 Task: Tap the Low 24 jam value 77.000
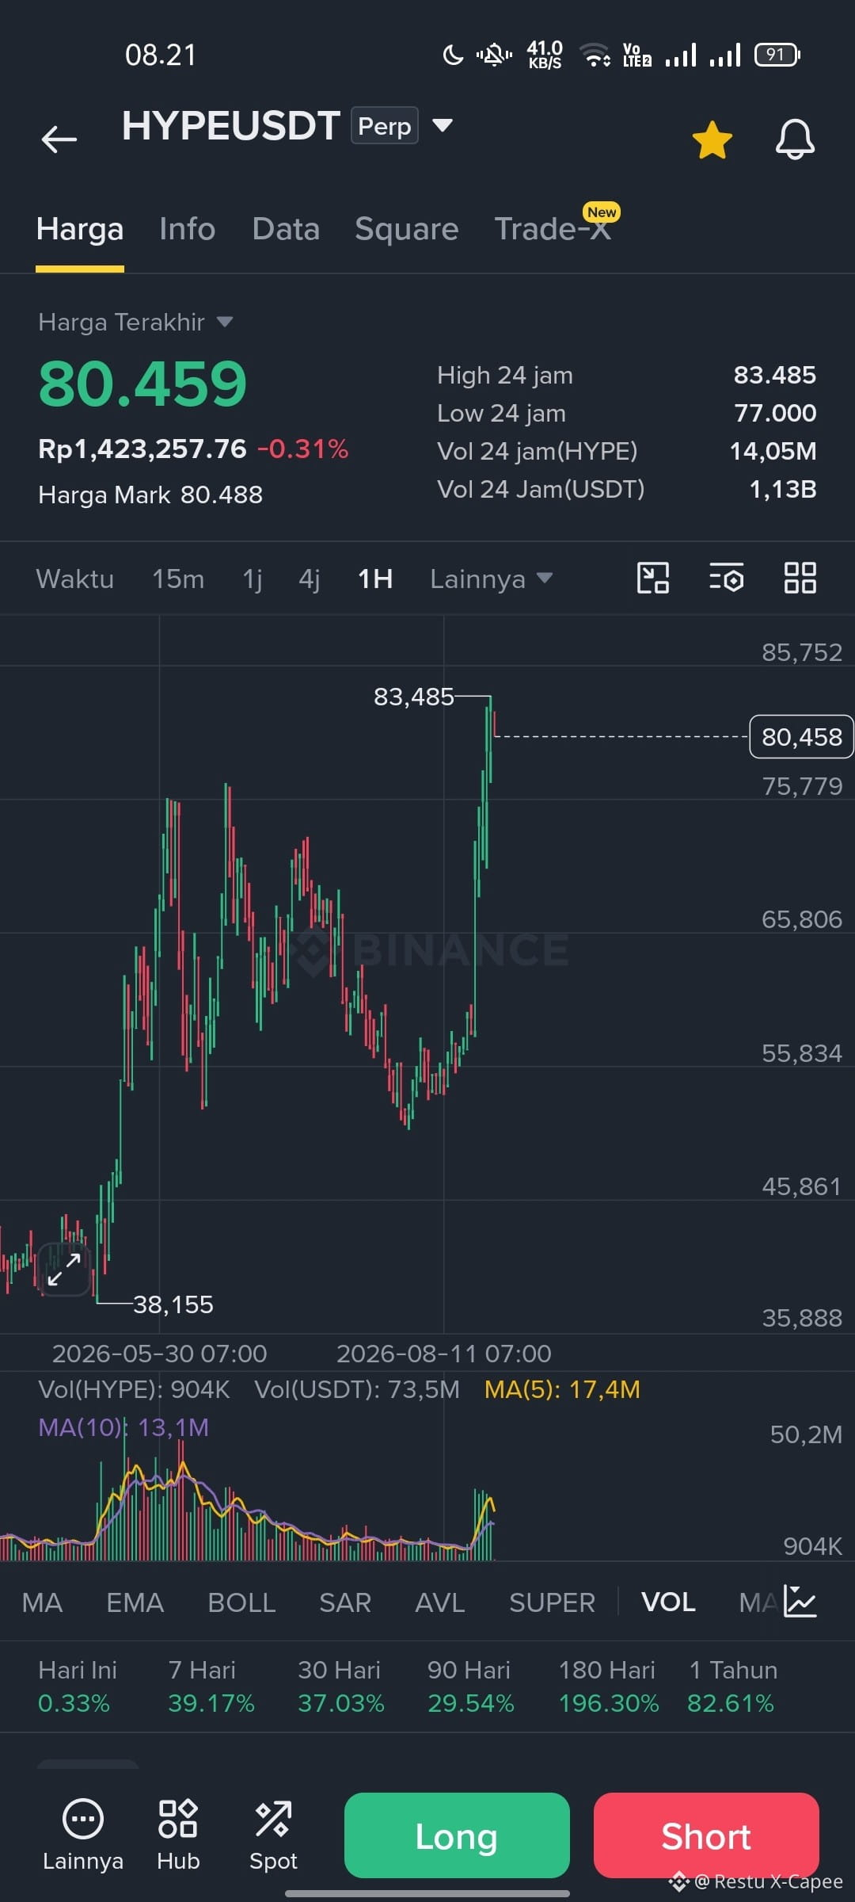pyautogui.click(x=774, y=413)
